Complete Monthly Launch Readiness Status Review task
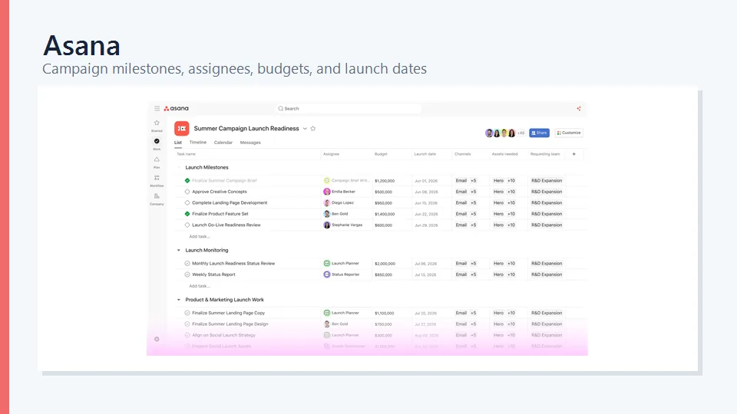 tap(187, 263)
